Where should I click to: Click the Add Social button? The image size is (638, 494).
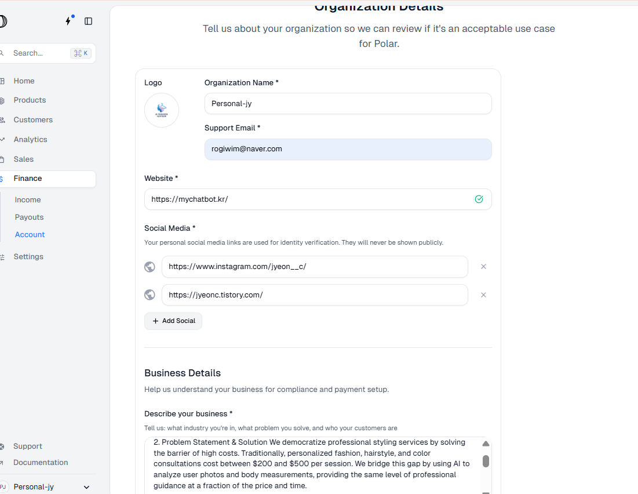tap(173, 321)
